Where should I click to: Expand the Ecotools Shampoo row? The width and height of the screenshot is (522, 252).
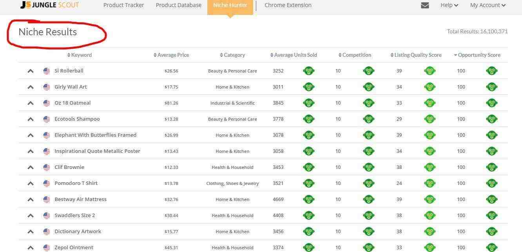click(x=31, y=119)
